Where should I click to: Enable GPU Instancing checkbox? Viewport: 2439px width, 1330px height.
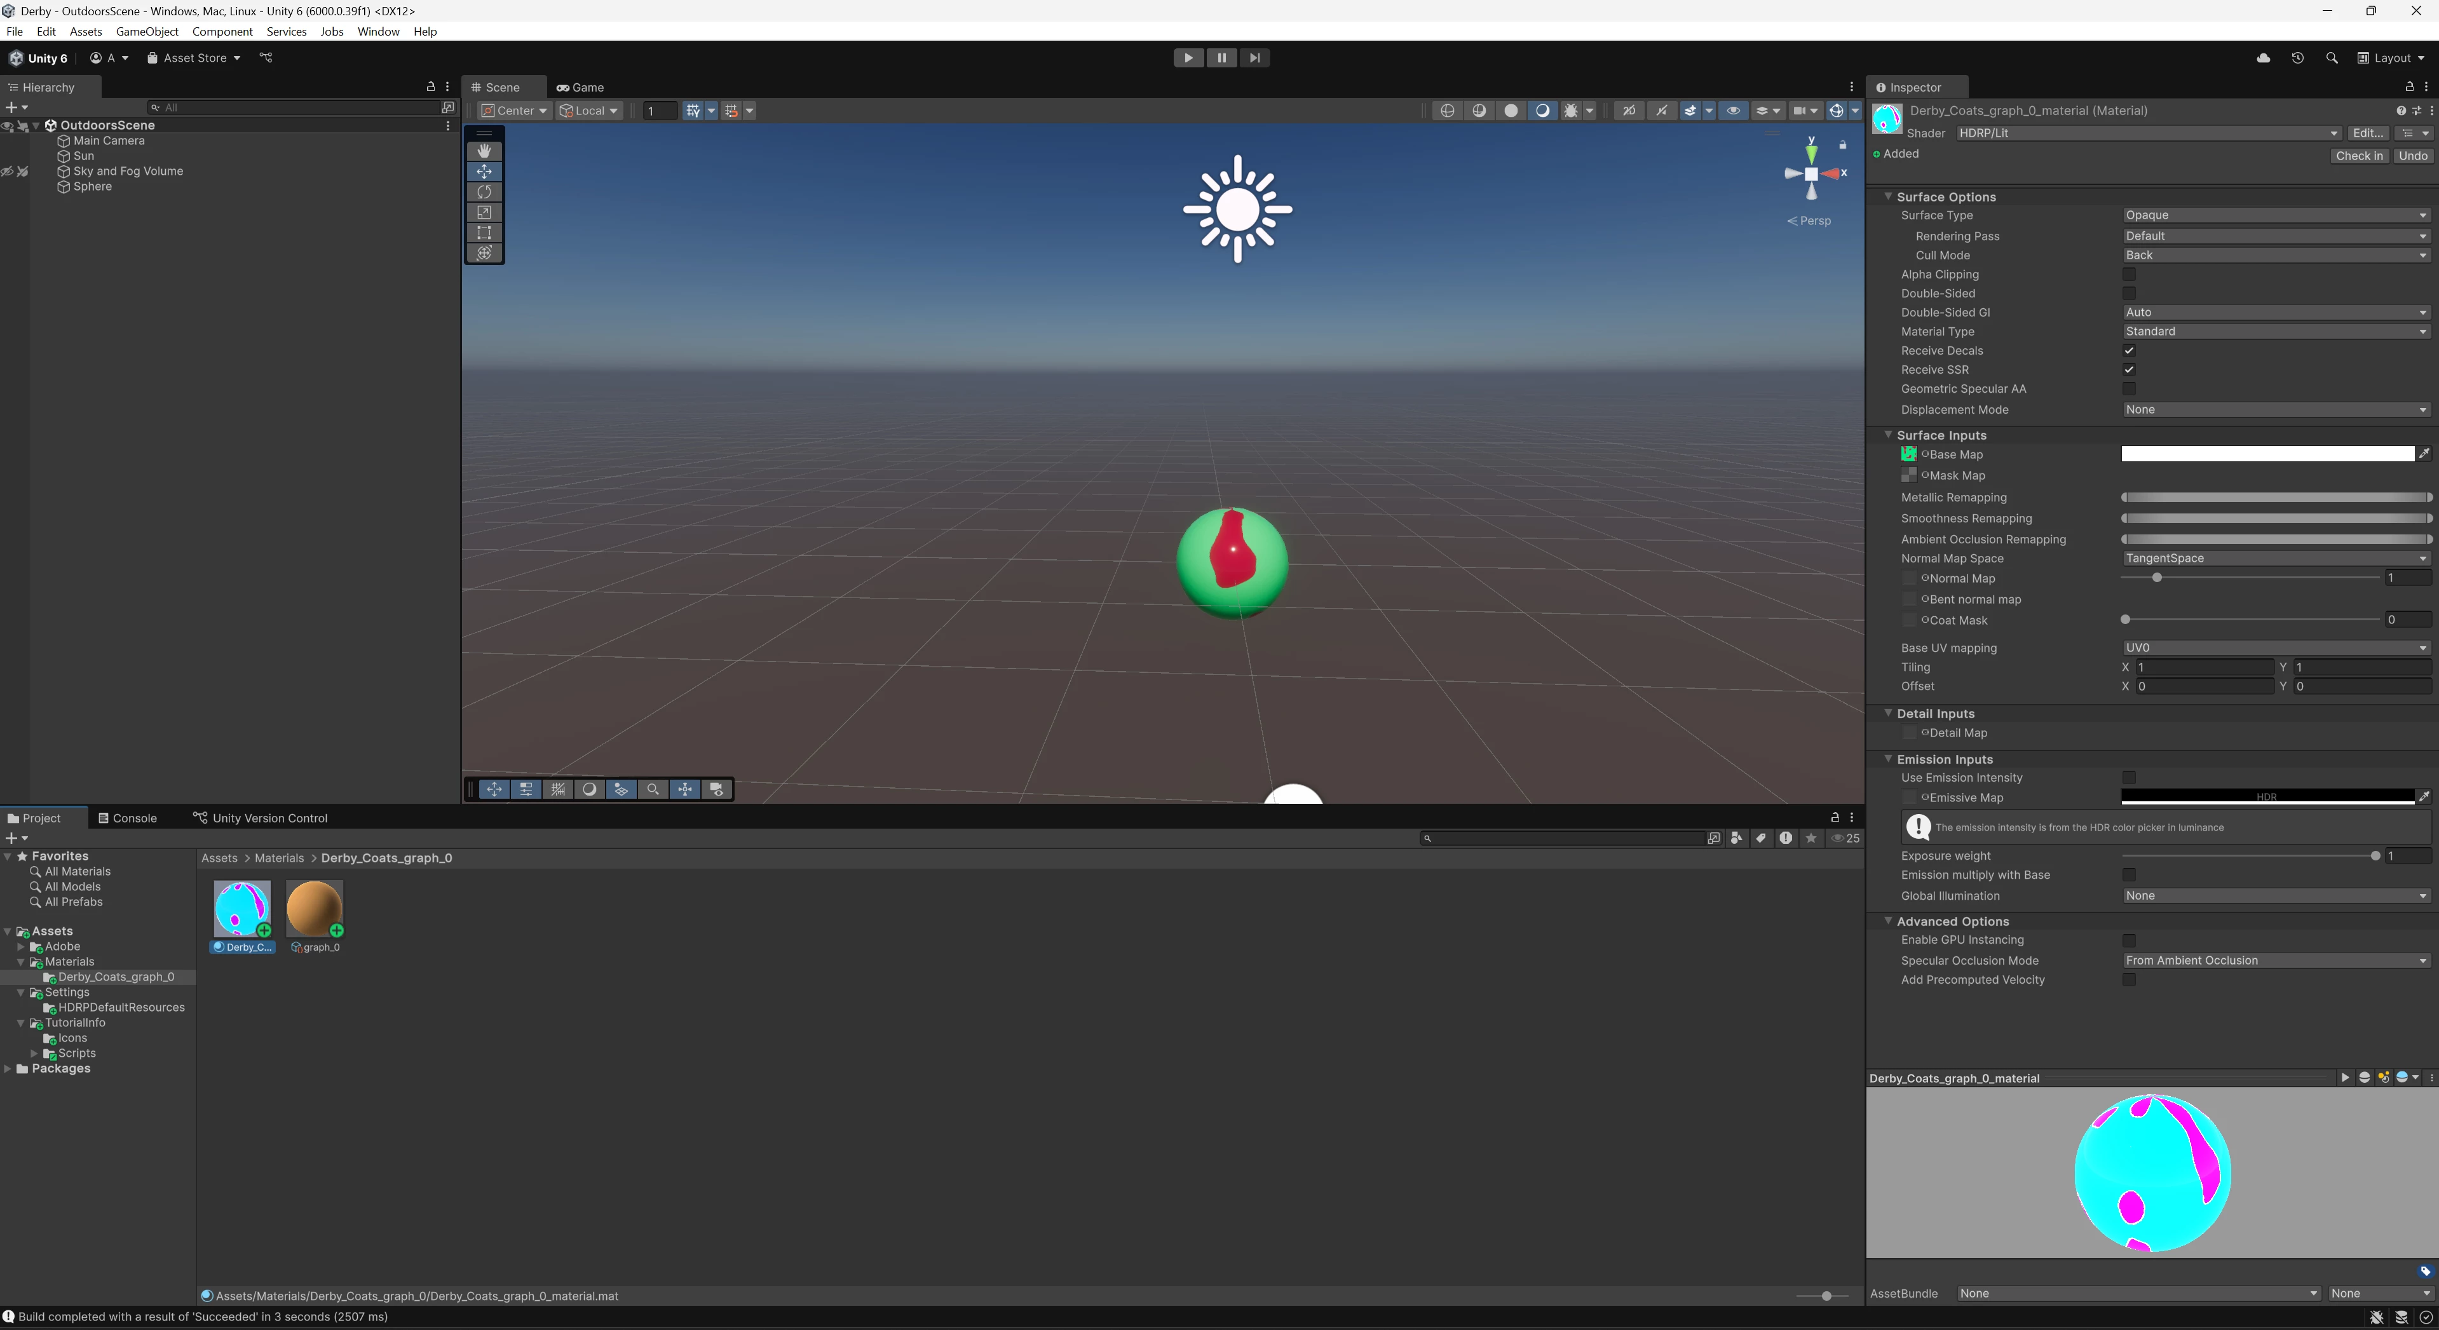[2128, 940]
